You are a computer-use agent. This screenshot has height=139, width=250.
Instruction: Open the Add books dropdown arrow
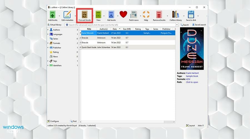click(59, 16)
